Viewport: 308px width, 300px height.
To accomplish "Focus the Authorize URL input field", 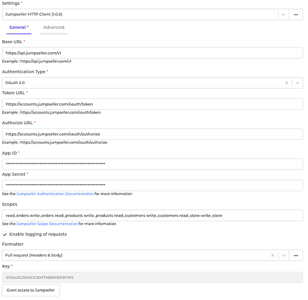I will 152,134.
